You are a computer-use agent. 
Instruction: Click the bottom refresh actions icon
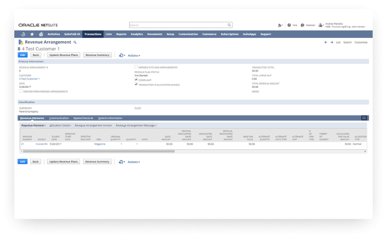pos(121,162)
